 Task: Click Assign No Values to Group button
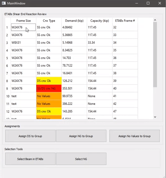click(x=135, y=136)
